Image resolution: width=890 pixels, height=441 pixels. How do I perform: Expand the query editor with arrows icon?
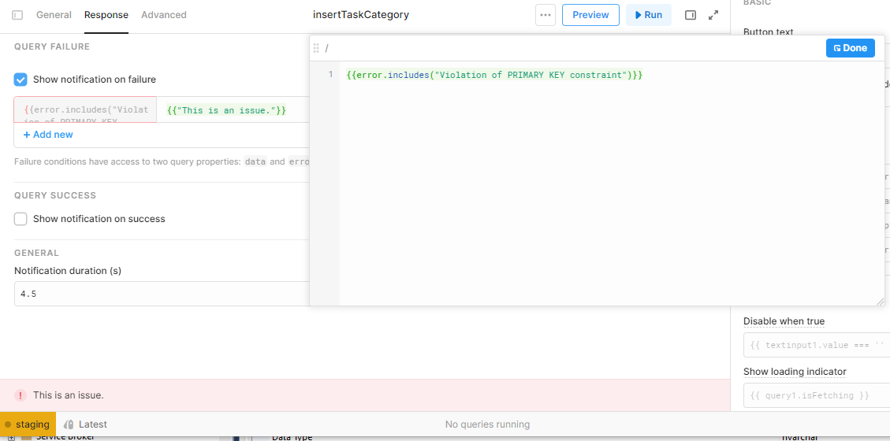pyautogui.click(x=713, y=15)
